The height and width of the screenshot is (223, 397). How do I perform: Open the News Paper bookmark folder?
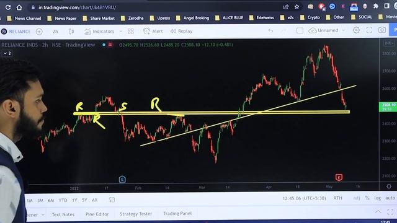[62, 18]
